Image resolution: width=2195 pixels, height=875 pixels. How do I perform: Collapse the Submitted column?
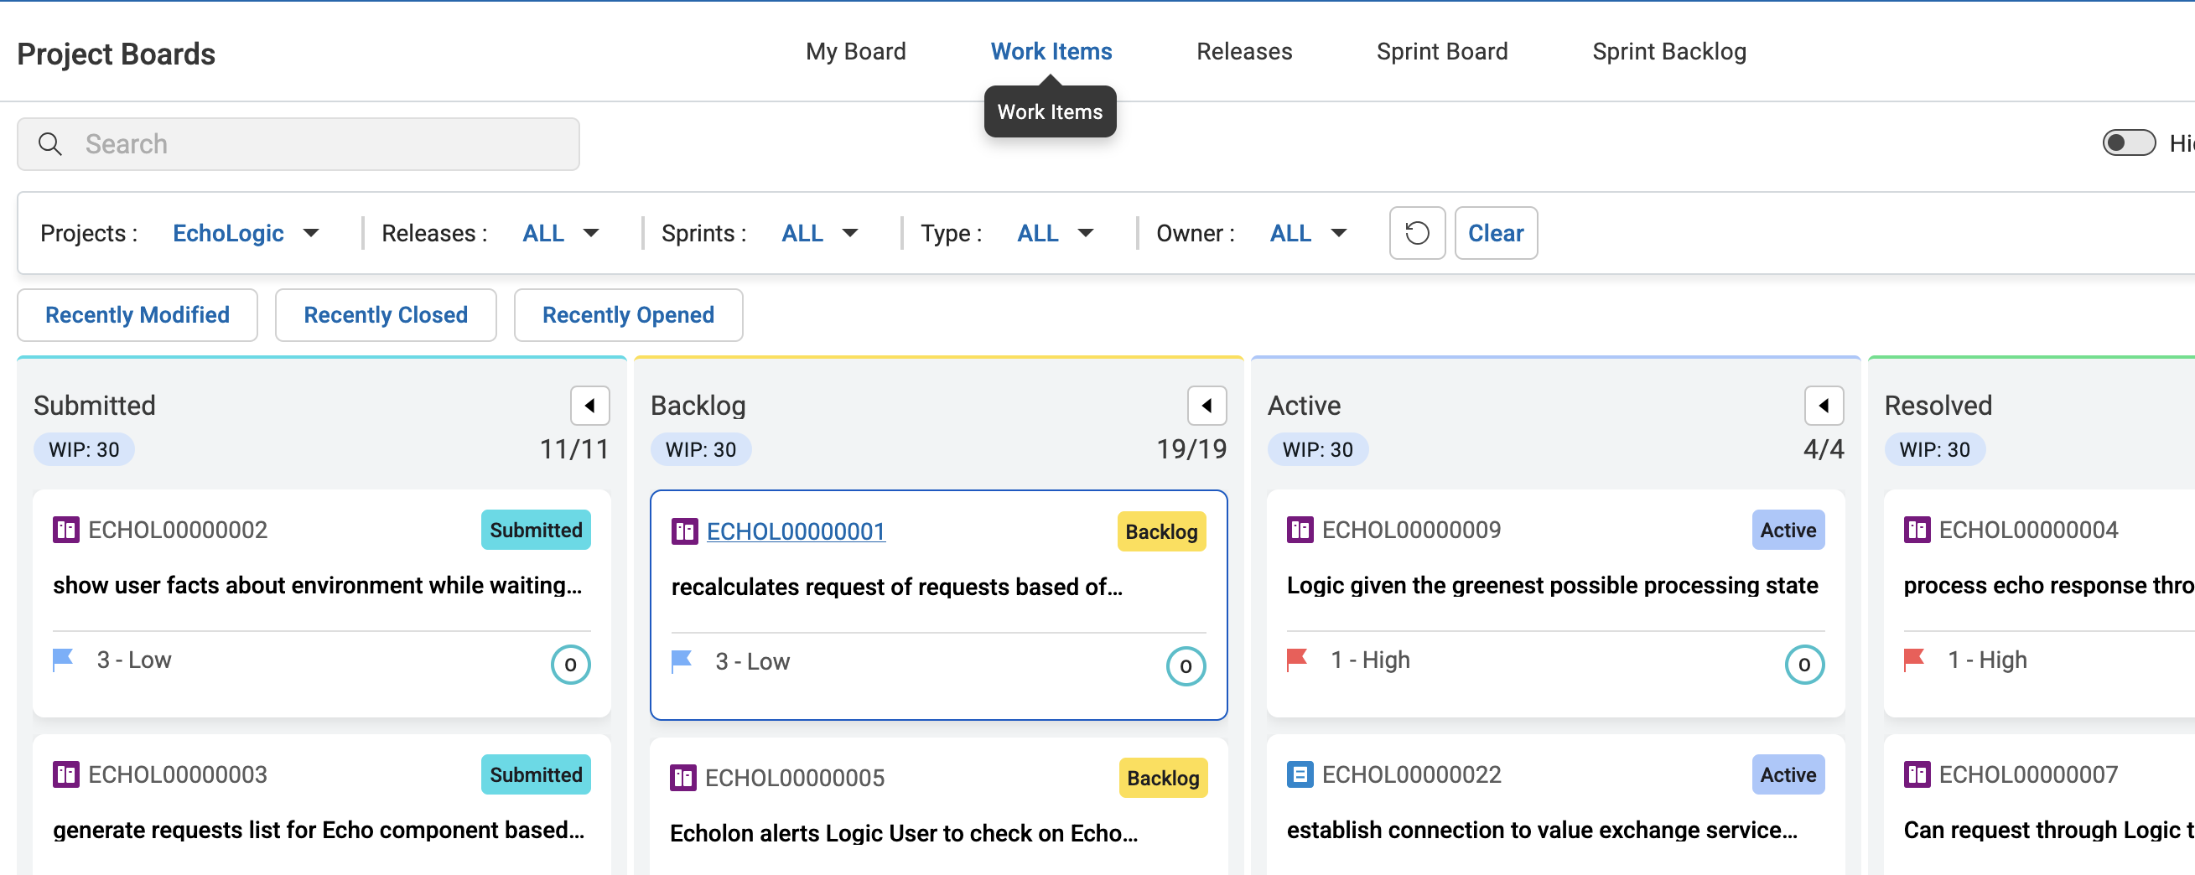589,406
